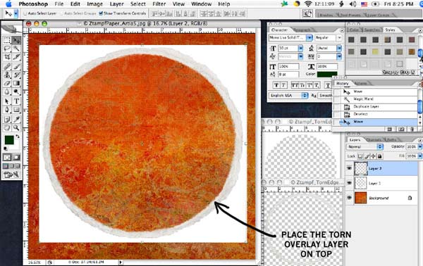Screen dimensions: 423x266
Task: Toggle lock all button
Action: point(380,156)
